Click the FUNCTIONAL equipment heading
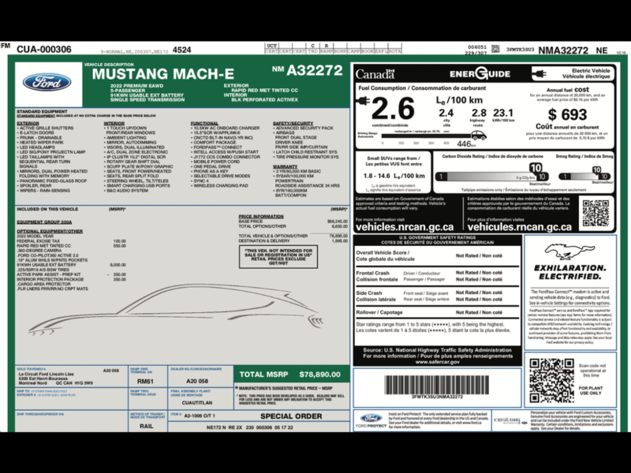Image resolution: width=631 pixels, height=473 pixels. (x=204, y=123)
